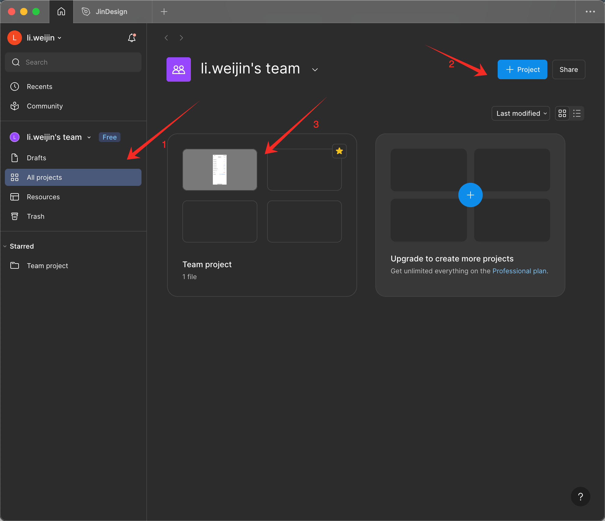Open the JinDesign tab
Screen dimensions: 605x521
[111, 12]
